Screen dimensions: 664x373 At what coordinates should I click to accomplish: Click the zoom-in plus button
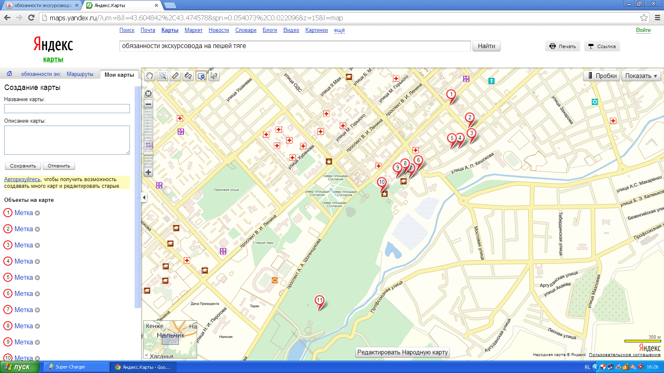(x=148, y=172)
